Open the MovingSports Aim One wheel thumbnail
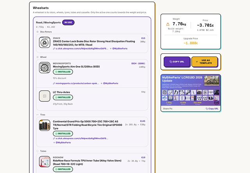Image resolution: width=250 pixels, height=173 pixels. 45,67
